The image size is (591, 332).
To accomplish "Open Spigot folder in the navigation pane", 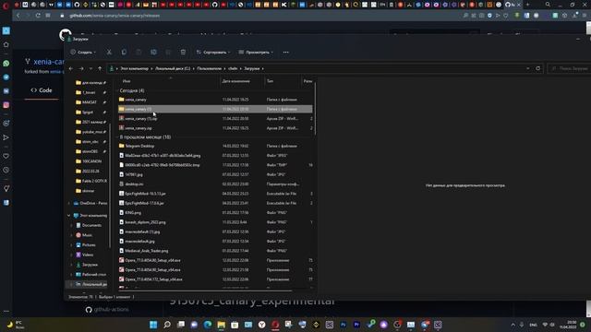I will (88, 113).
